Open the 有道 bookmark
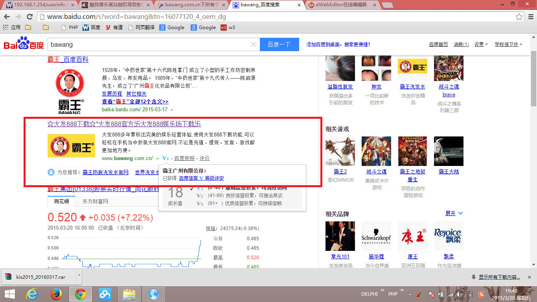 (114, 28)
